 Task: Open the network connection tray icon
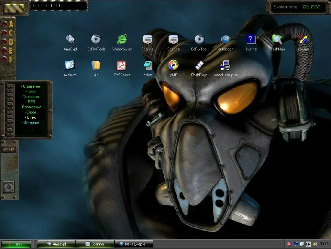pos(295,244)
